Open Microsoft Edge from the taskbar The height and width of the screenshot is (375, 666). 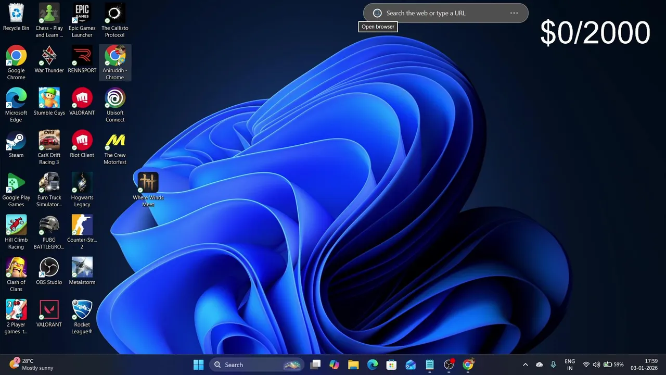373,365
